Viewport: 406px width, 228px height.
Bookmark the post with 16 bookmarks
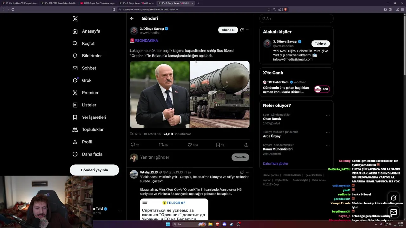[218, 145]
